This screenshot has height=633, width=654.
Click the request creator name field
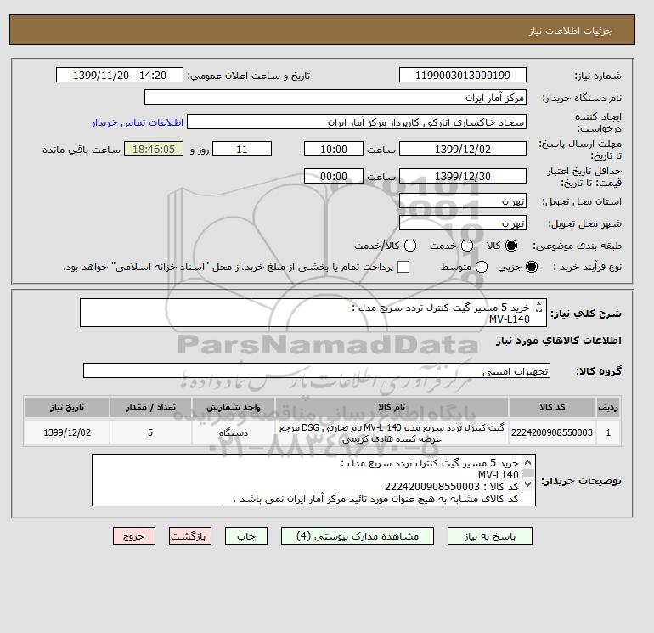357,122
